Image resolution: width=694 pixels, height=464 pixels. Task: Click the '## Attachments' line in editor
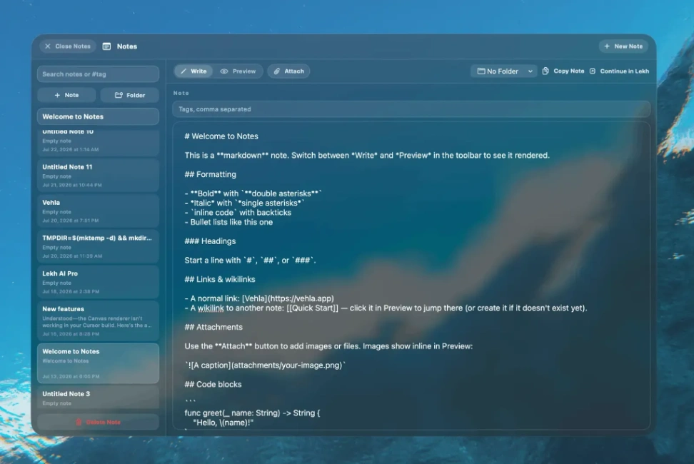point(213,328)
